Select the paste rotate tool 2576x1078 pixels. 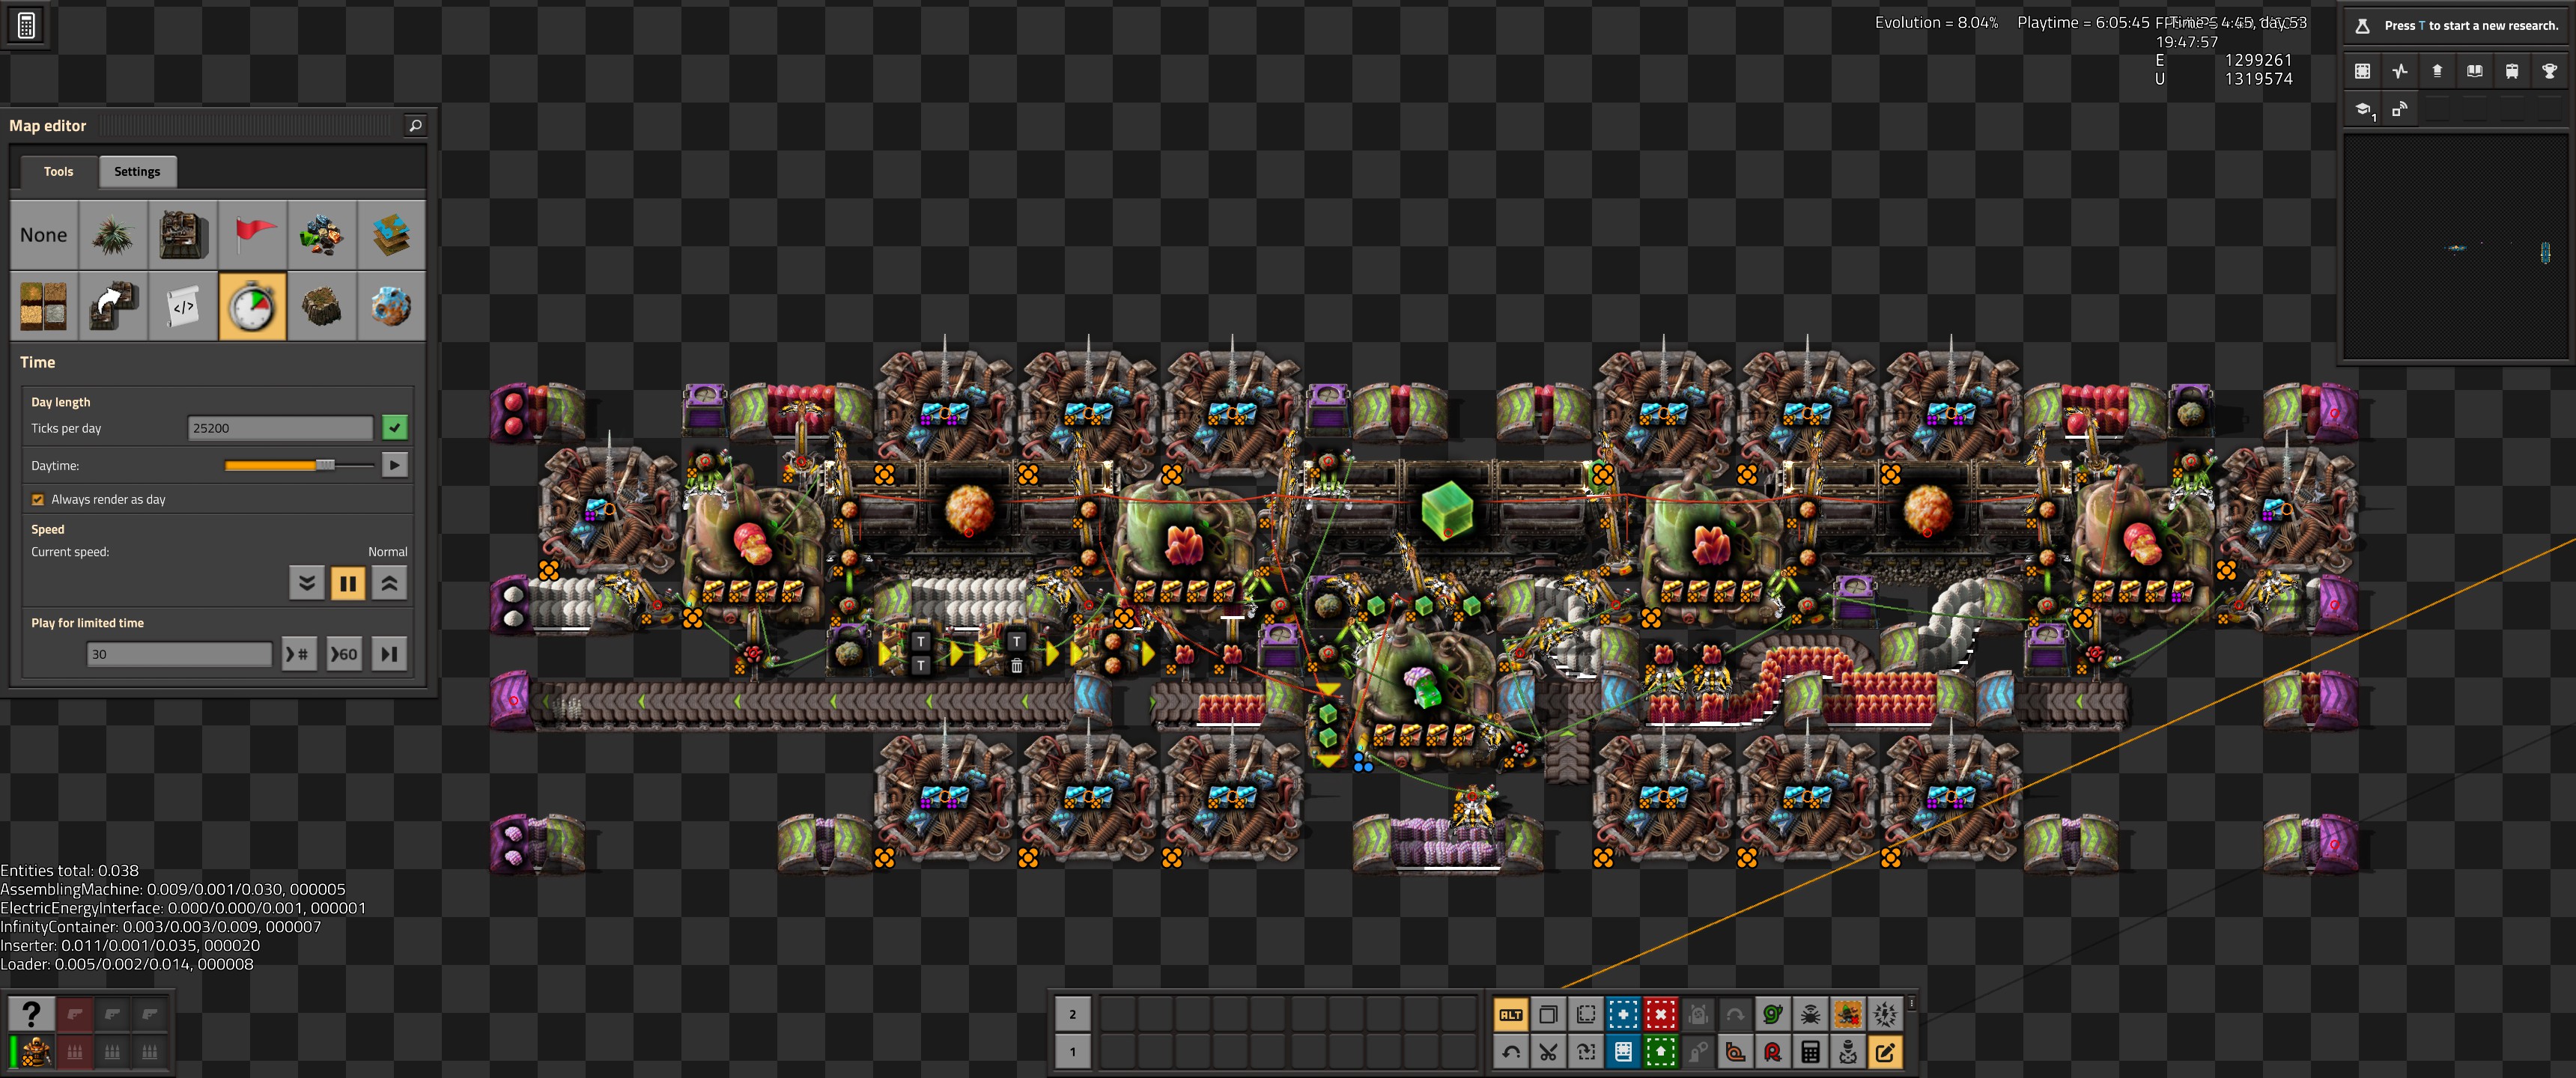1586,1052
